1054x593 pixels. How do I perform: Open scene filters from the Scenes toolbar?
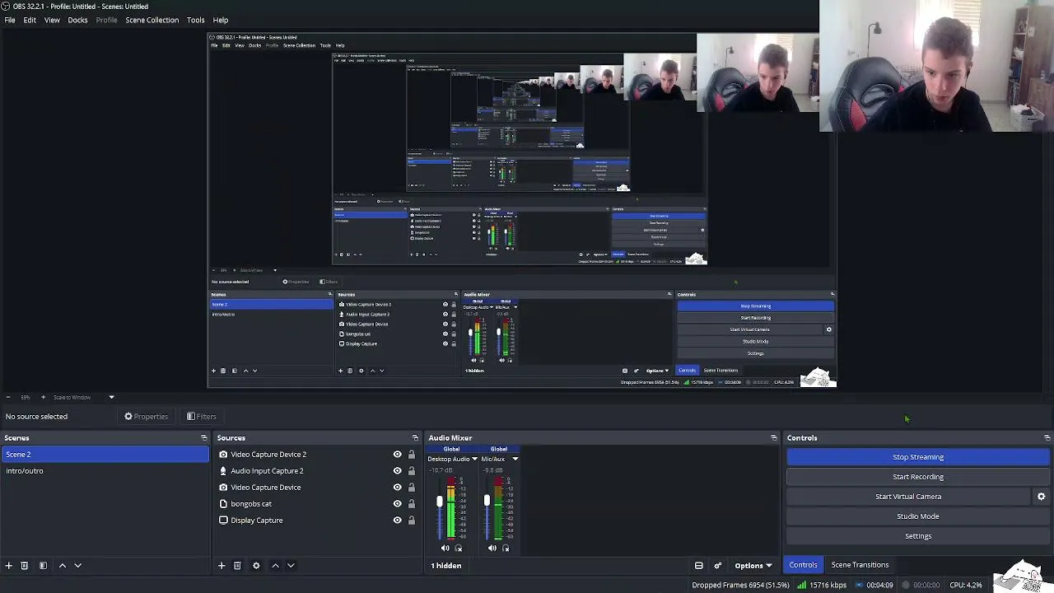pos(43,566)
